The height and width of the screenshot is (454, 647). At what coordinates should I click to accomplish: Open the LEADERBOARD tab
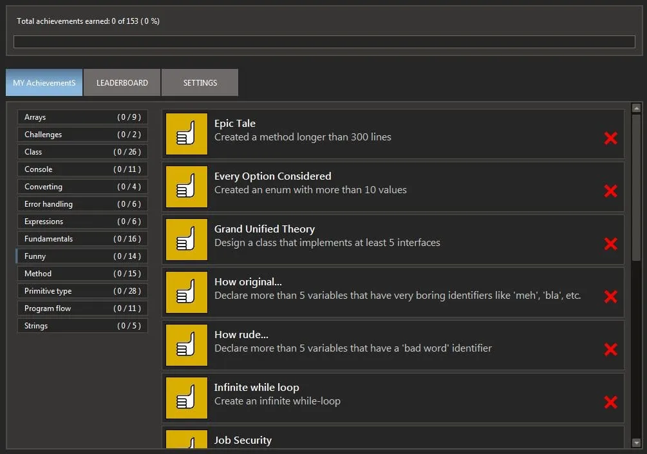pyautogui.click(x=122, y=82)
